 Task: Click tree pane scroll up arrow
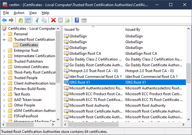pos(58,29)
